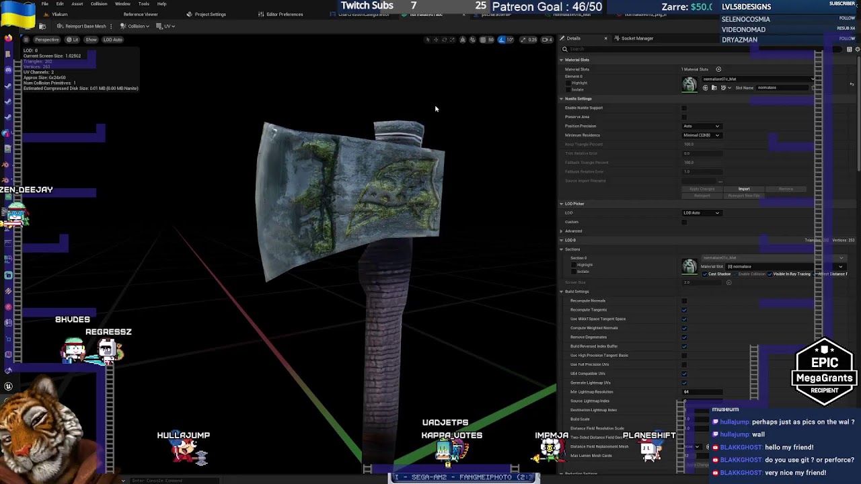This screenshot has height=484, width=861.
Task: Open Firefox from the left taskbar
Action: click(x=8, y=38)
